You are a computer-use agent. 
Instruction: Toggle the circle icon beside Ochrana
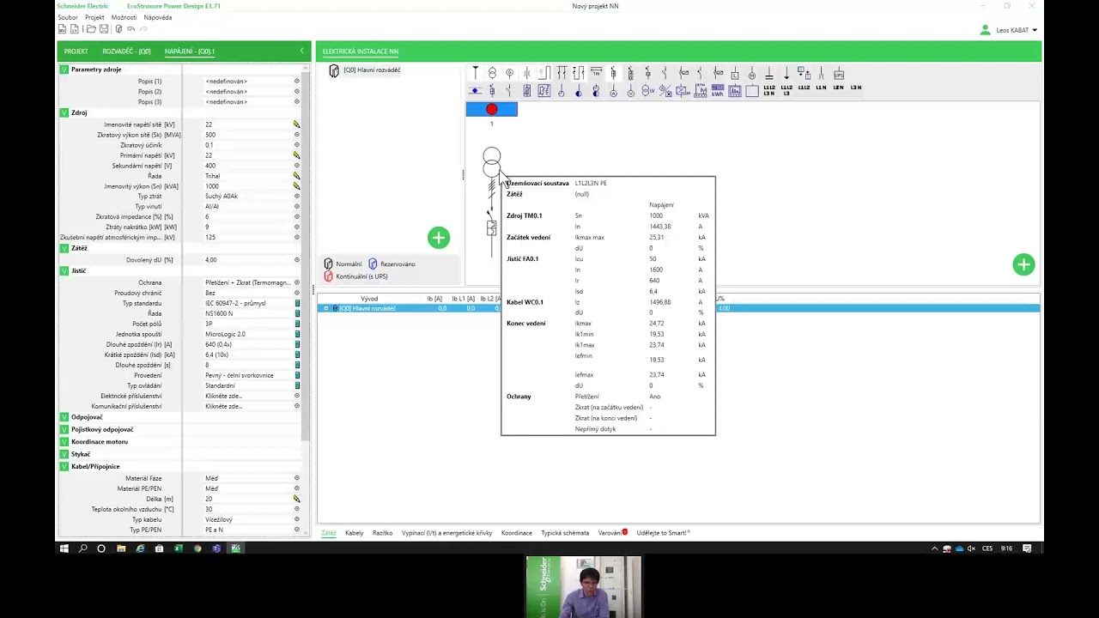coord(297,282)
